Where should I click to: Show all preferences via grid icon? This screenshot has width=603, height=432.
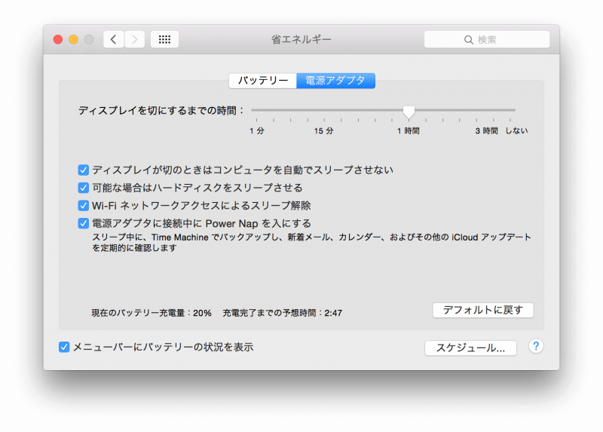(x=164, y=39)
